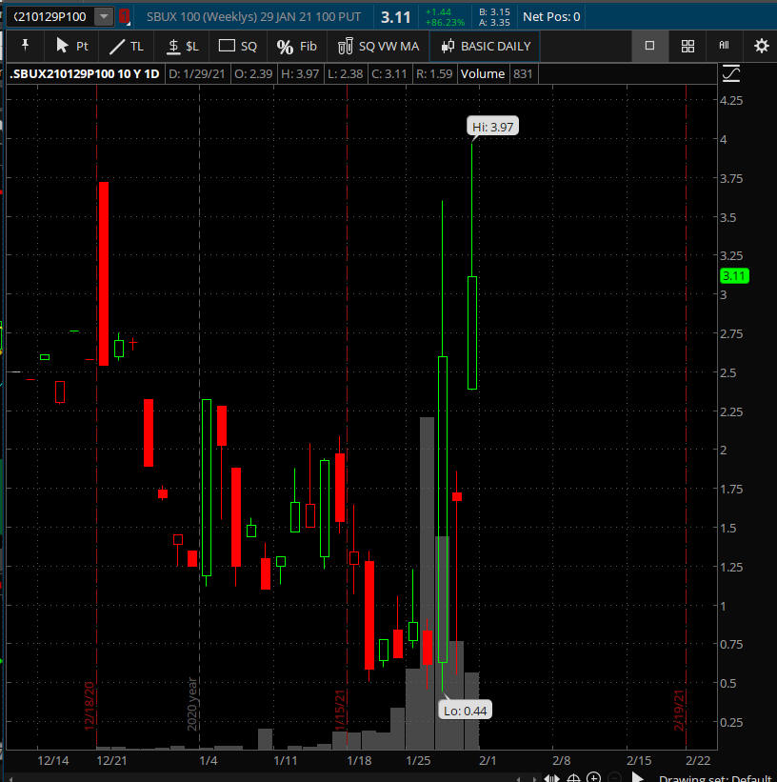
Task: Click the 1/25 date on time axis
Action: tap(418, 760)
